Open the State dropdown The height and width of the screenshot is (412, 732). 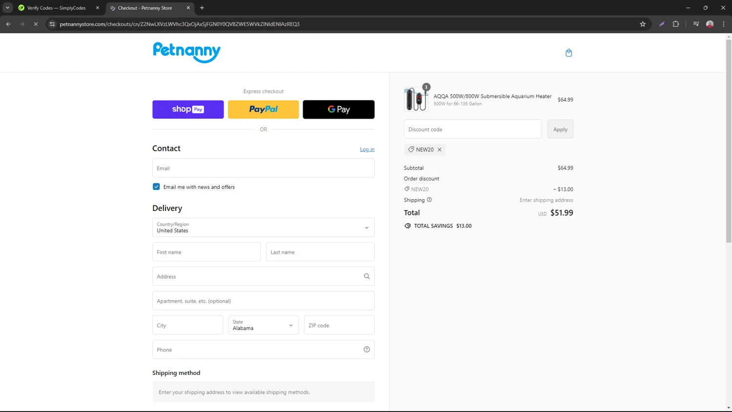point(263,325)
